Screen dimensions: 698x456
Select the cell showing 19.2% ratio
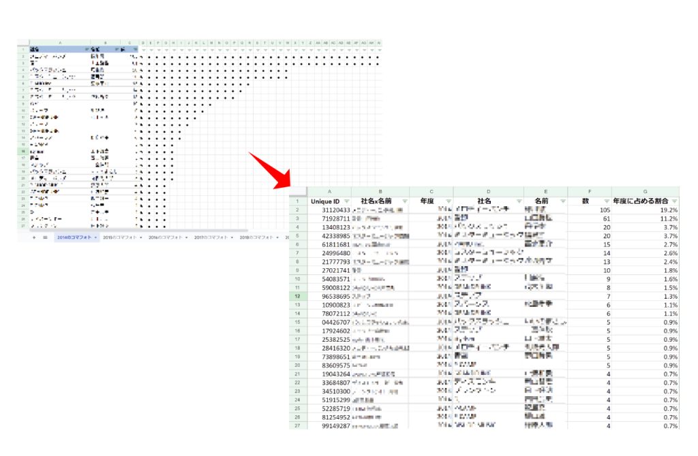click(x=645, y=211)
